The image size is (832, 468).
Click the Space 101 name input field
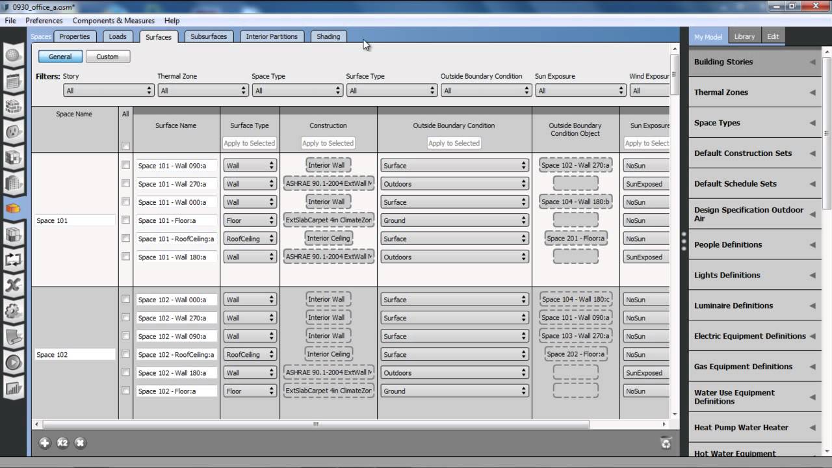click(75, 221)
